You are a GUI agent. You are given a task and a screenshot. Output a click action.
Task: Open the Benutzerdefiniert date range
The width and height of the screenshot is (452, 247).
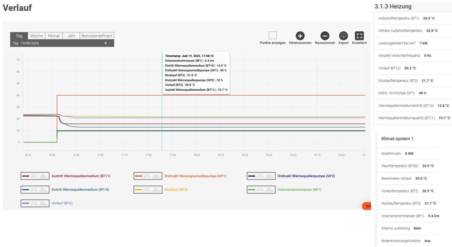coord(97,36)
